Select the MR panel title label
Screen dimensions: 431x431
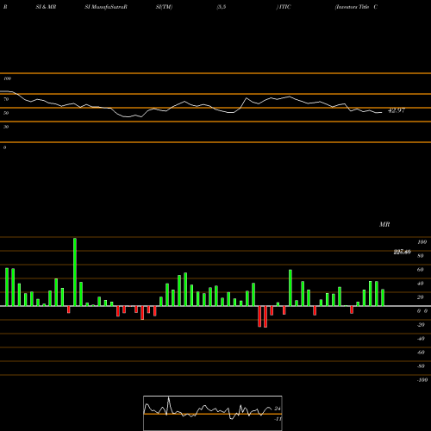tap(384, 224)
